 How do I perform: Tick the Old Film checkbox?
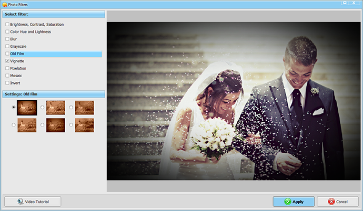7,54
